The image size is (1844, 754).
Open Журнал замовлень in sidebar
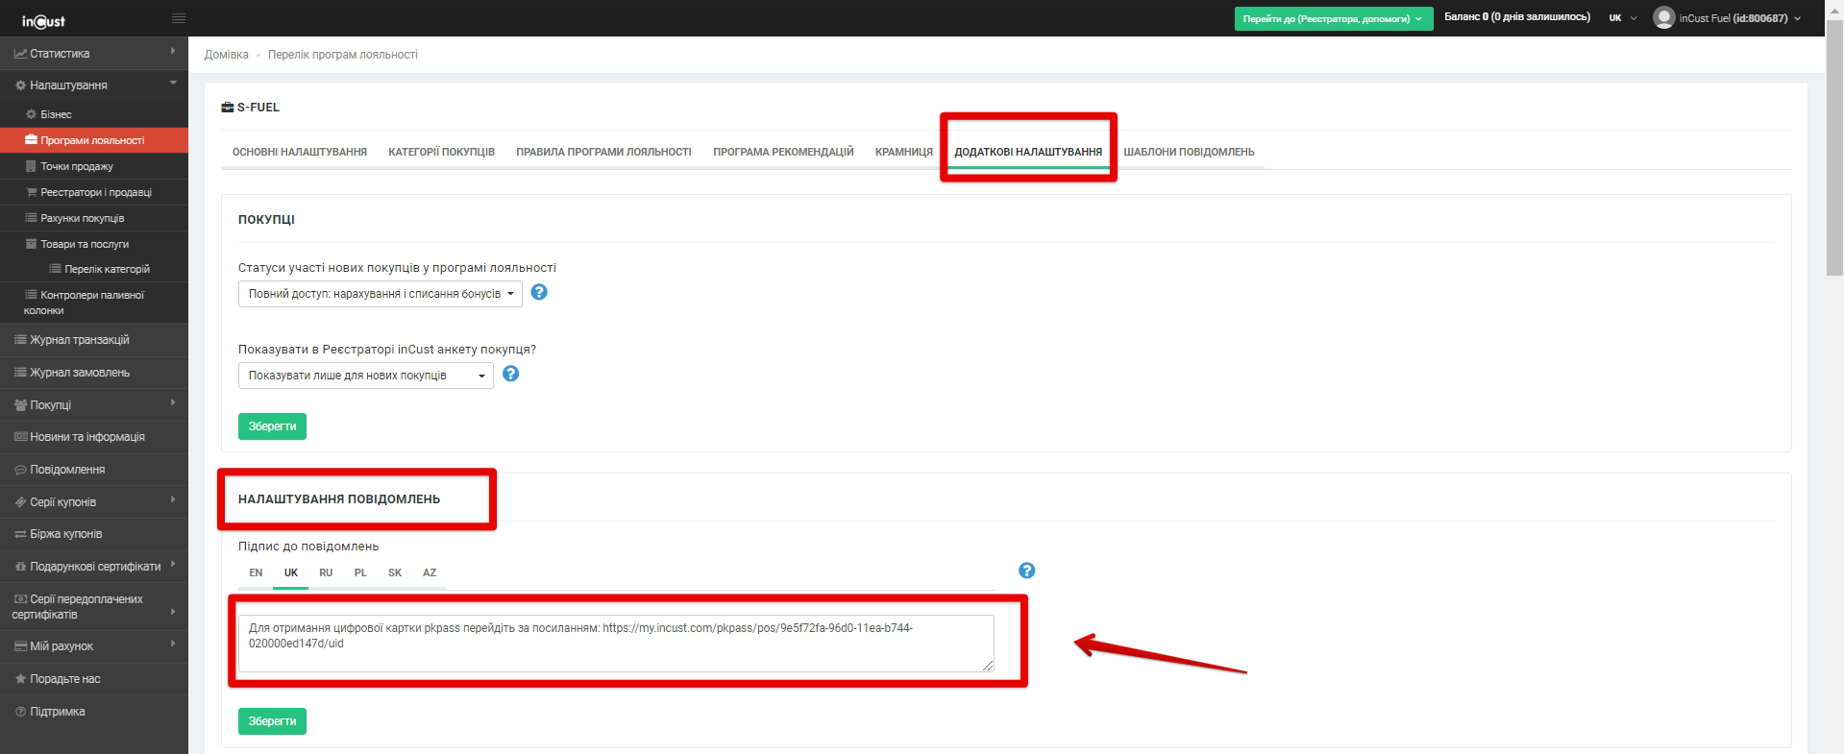(94, 373)
